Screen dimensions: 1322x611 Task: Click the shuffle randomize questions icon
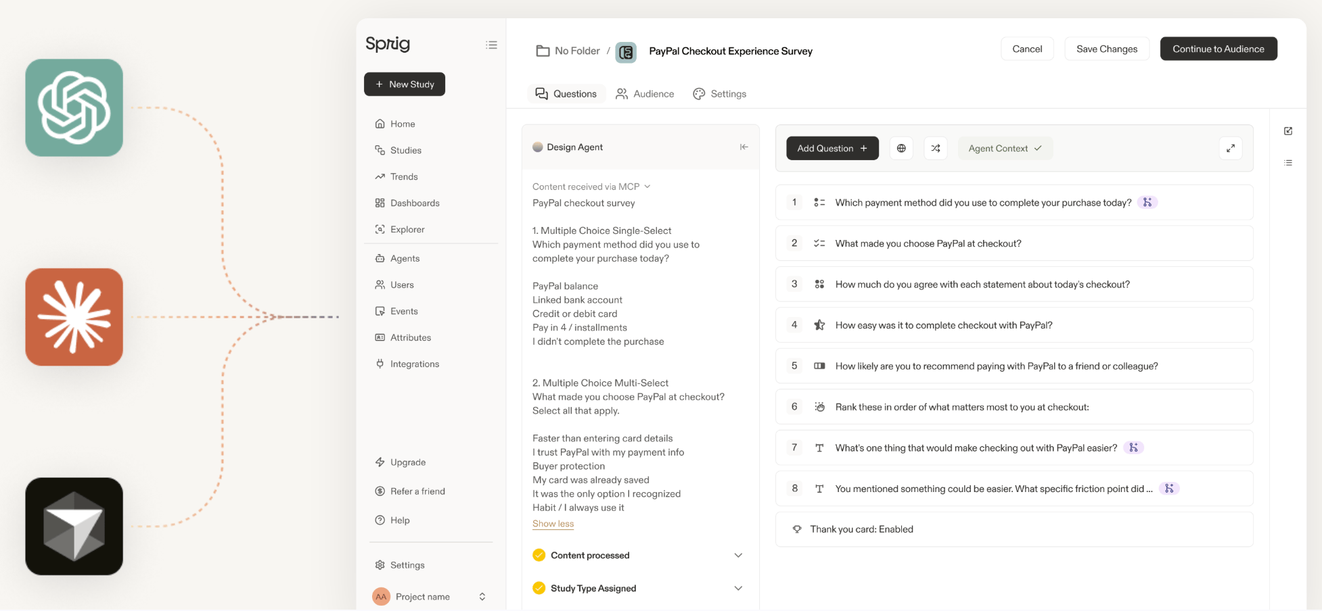pos(936,148)
